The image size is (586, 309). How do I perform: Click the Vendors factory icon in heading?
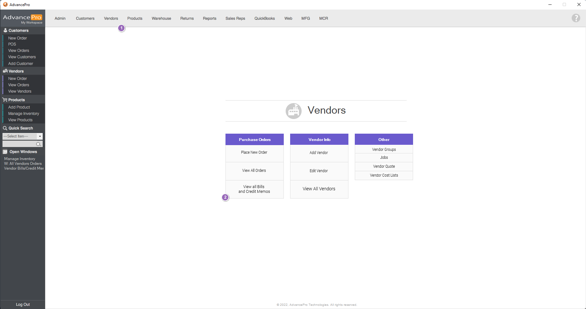click(x=293, y=111)
